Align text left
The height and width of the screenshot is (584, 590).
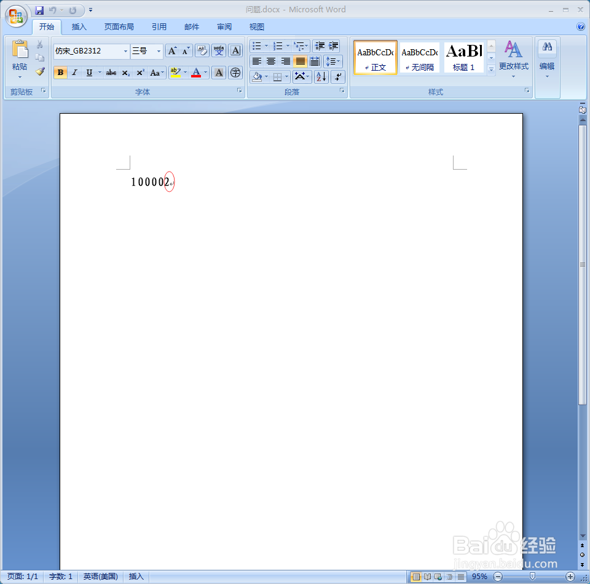(257, 61)
